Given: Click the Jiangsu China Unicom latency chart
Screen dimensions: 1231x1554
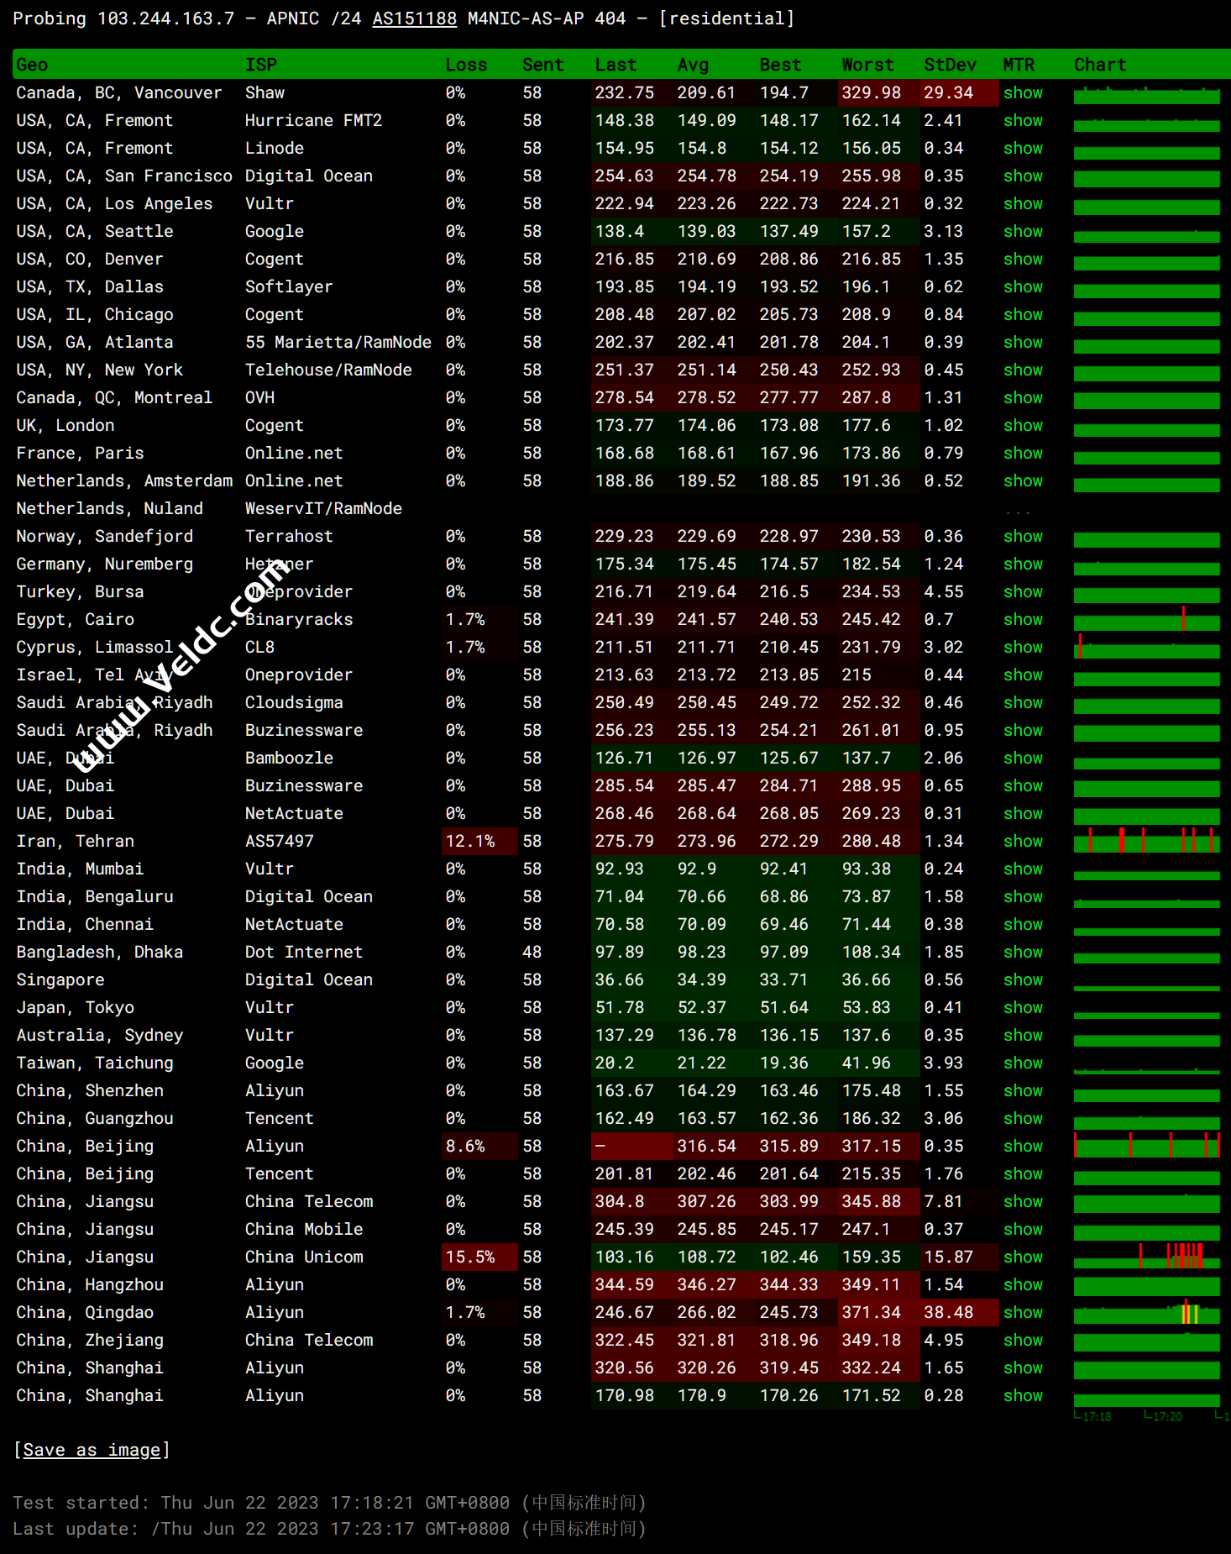Looking at the screenshot, I should click(x=1147, y=1257).
